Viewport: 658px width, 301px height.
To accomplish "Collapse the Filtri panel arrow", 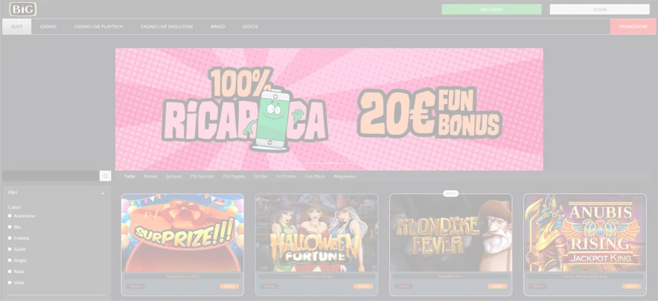I will click(103, 192).
